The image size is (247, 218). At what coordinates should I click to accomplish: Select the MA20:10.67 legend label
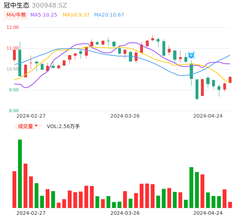(x=109, y=15)
